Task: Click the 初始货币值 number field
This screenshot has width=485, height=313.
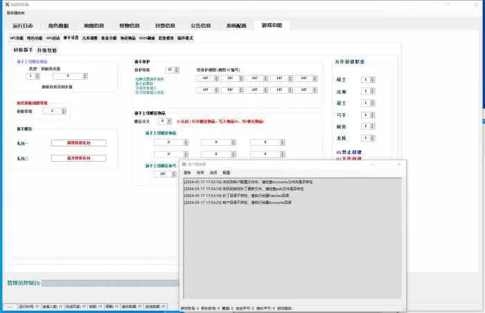Action: point(68,76)
